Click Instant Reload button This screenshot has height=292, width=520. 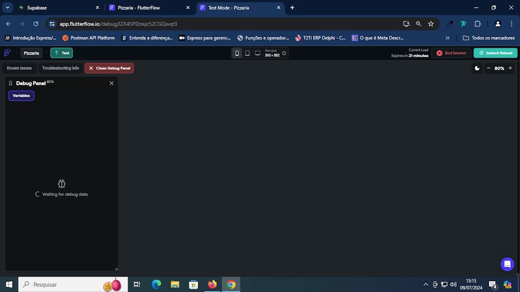(x=496, y=53)
